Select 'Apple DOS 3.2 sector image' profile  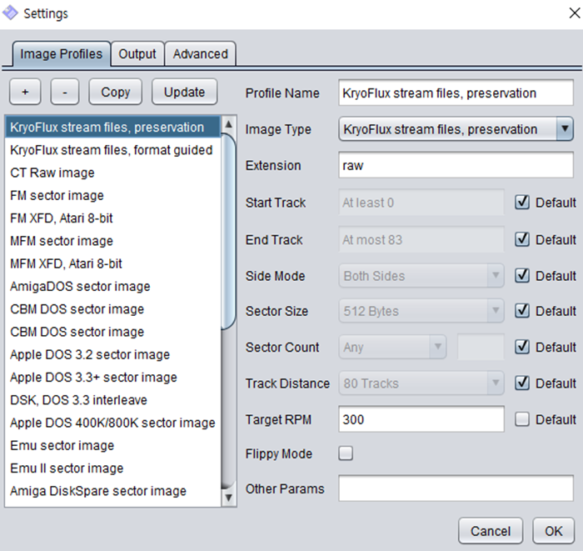coord(112,354)
